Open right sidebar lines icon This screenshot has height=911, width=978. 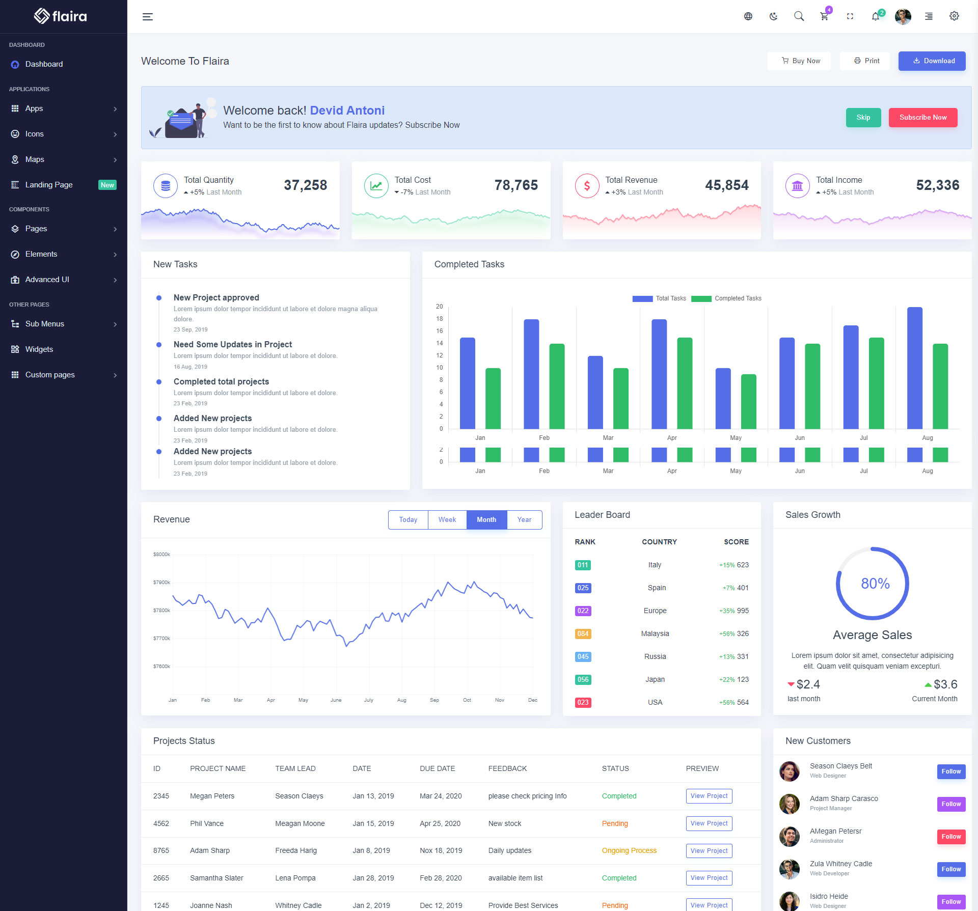coord(929,16)
